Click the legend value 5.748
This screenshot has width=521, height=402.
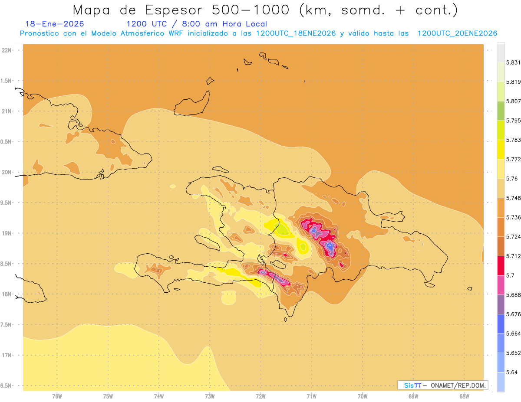513,198
